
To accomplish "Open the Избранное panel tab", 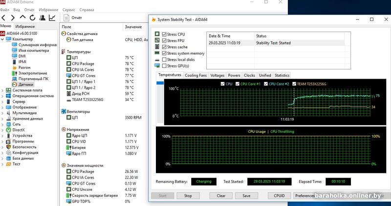I will tap(25, 26).
